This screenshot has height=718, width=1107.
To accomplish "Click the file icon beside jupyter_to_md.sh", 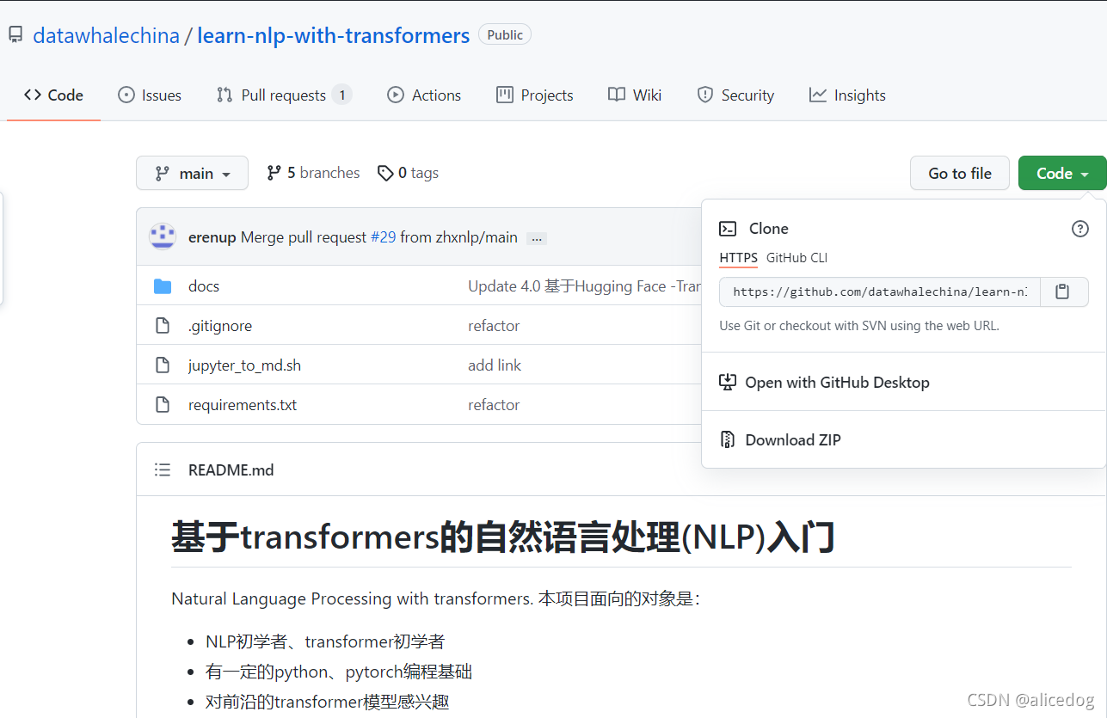I will point(163,365).
